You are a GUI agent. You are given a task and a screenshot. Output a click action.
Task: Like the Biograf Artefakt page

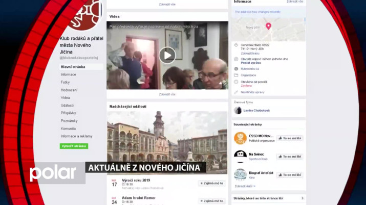[x=289, y=175]
